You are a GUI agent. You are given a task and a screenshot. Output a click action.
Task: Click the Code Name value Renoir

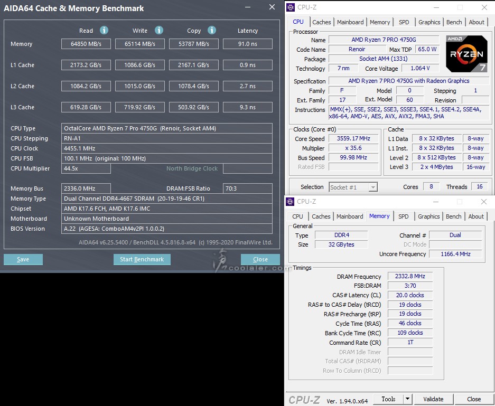pyautogui.click(x=357, y=49)
